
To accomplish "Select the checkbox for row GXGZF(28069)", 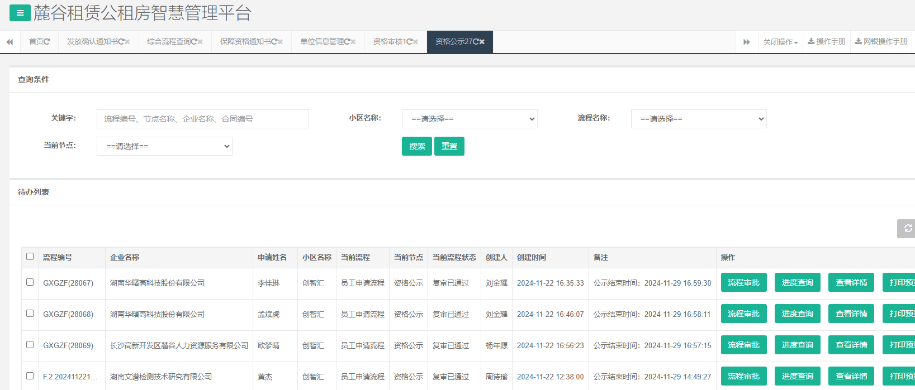I will pos(30,345).
